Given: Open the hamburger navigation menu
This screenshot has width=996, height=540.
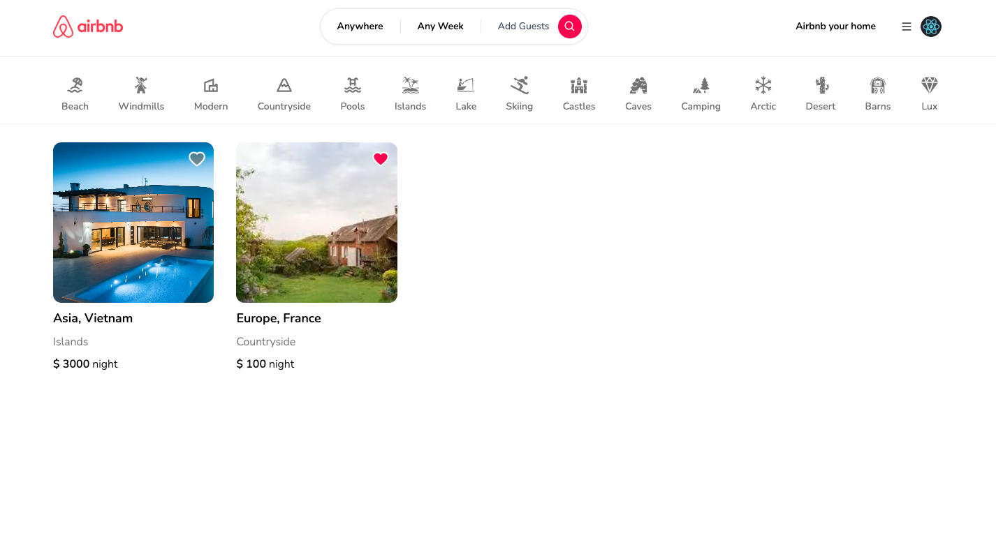Looking at the screenshot, I should [x=906, y=27].
